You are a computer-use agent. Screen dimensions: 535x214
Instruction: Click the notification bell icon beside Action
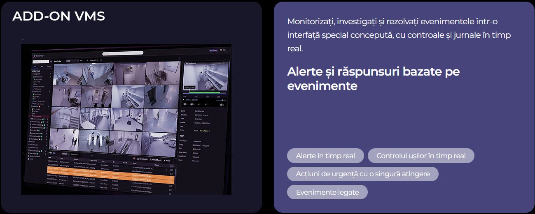[221, 51]
